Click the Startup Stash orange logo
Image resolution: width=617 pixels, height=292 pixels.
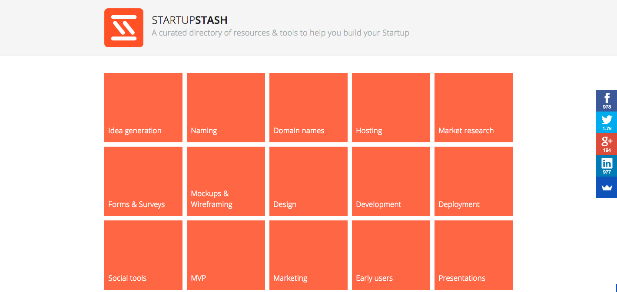(x=124, y=28)
